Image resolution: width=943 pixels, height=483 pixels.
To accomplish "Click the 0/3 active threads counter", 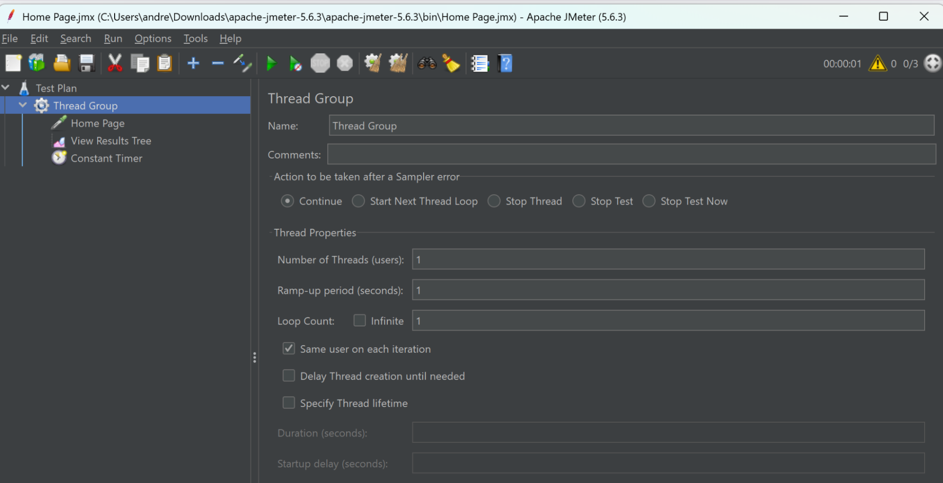I will click(910, 64).
